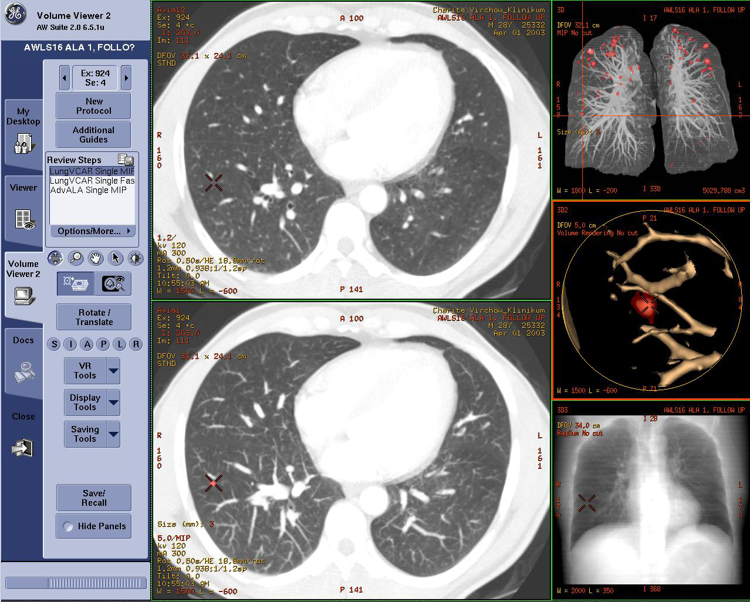Enable the MIP stack rendering mode
This screenshot has height=602, width=750.
click(x=75, y=283)
